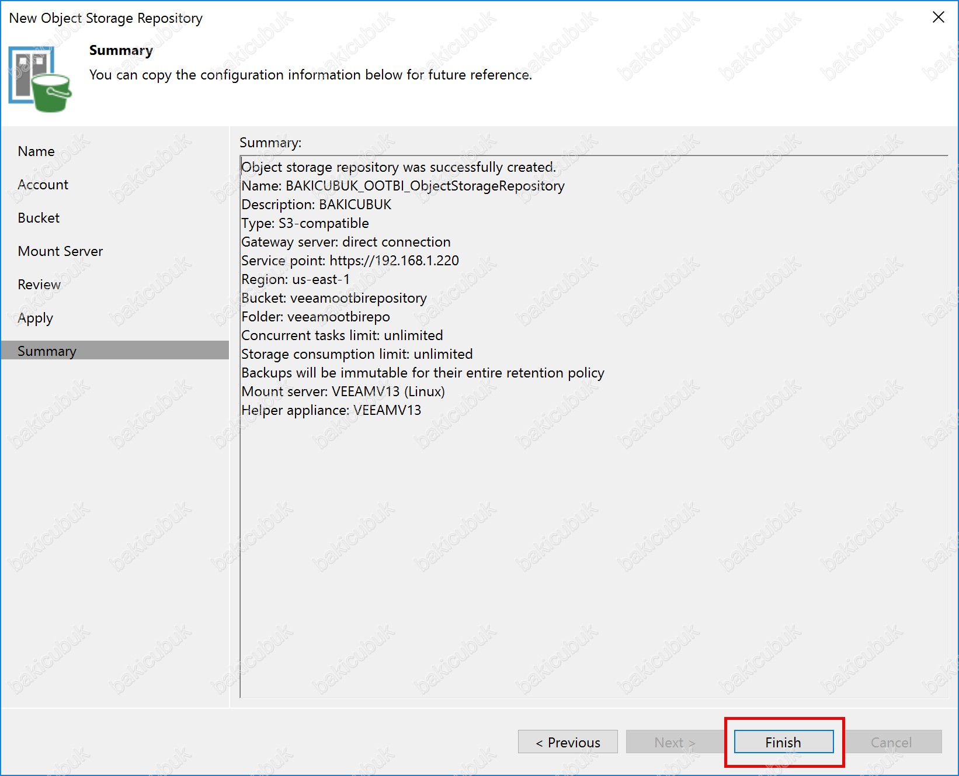Image resolution: width=959 pixels, height=776 pixels.
Task: Click the 'Storage consumption limit: unlimited' line
Action: 357,354
